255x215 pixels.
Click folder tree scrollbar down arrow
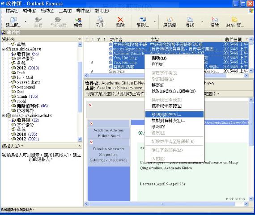tap(80, 139)
